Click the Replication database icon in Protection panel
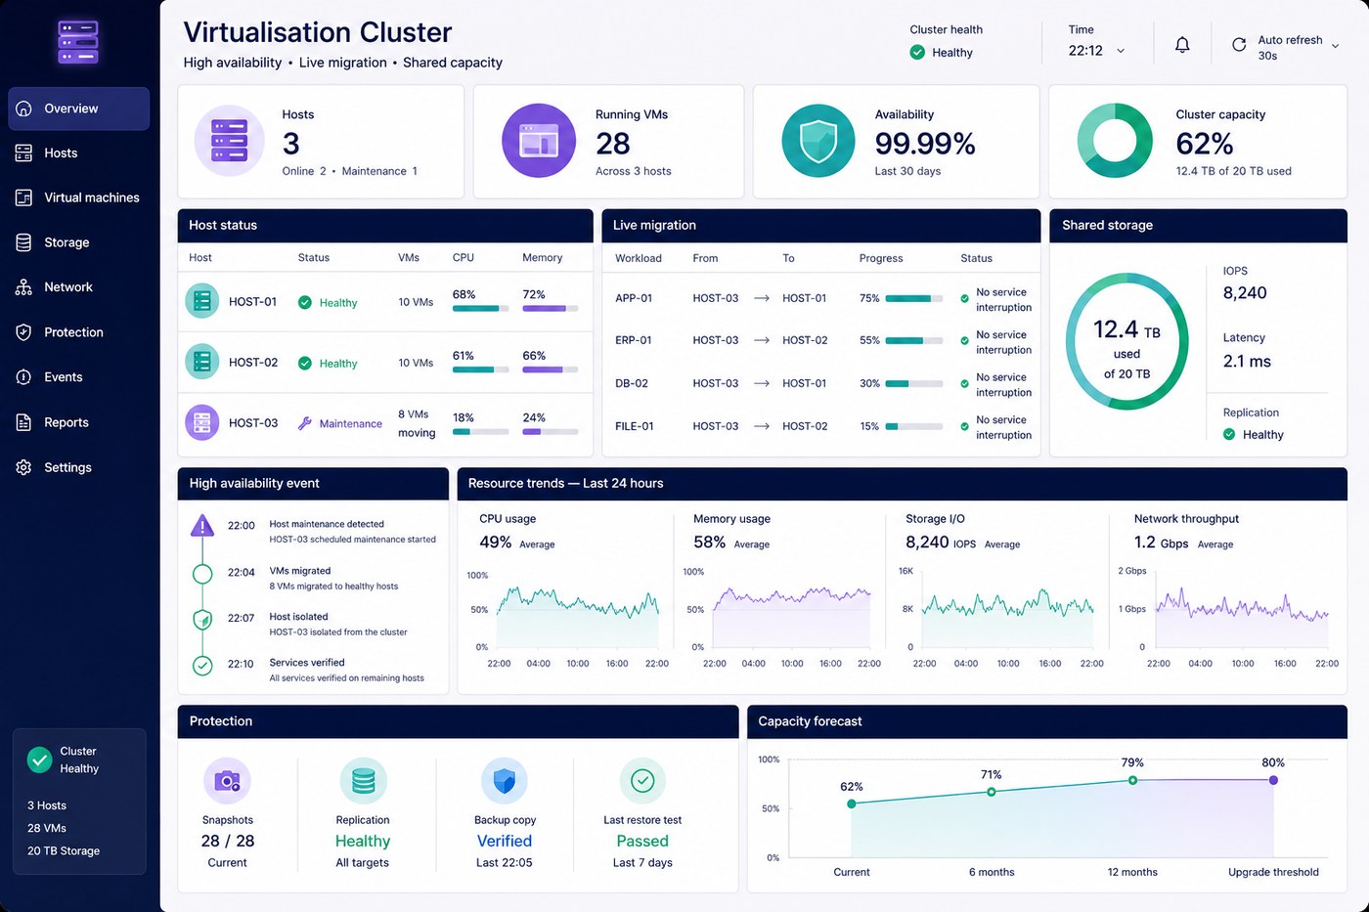Image resolution: width=1369 pixels, height=912 pixels. 364,781
